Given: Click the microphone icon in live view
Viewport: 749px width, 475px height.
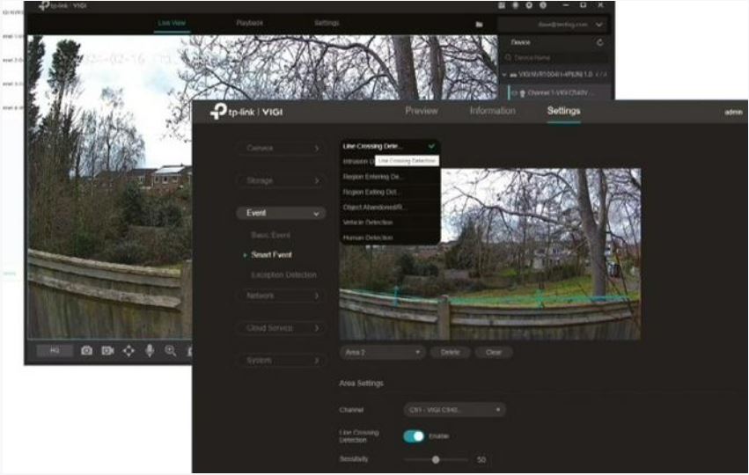Looking at the screenshot, I should click(x=150, y=350).
